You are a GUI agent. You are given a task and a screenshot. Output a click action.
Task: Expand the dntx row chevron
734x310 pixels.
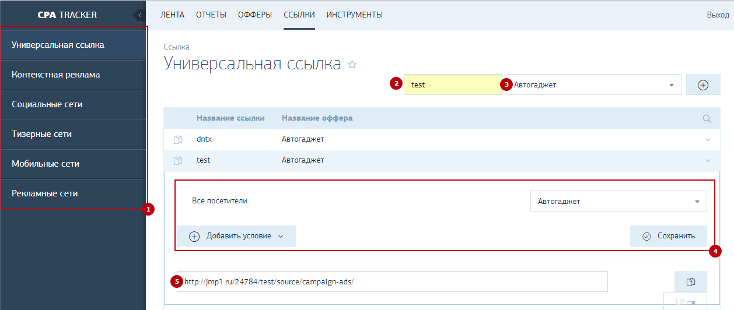pos(708,140)
